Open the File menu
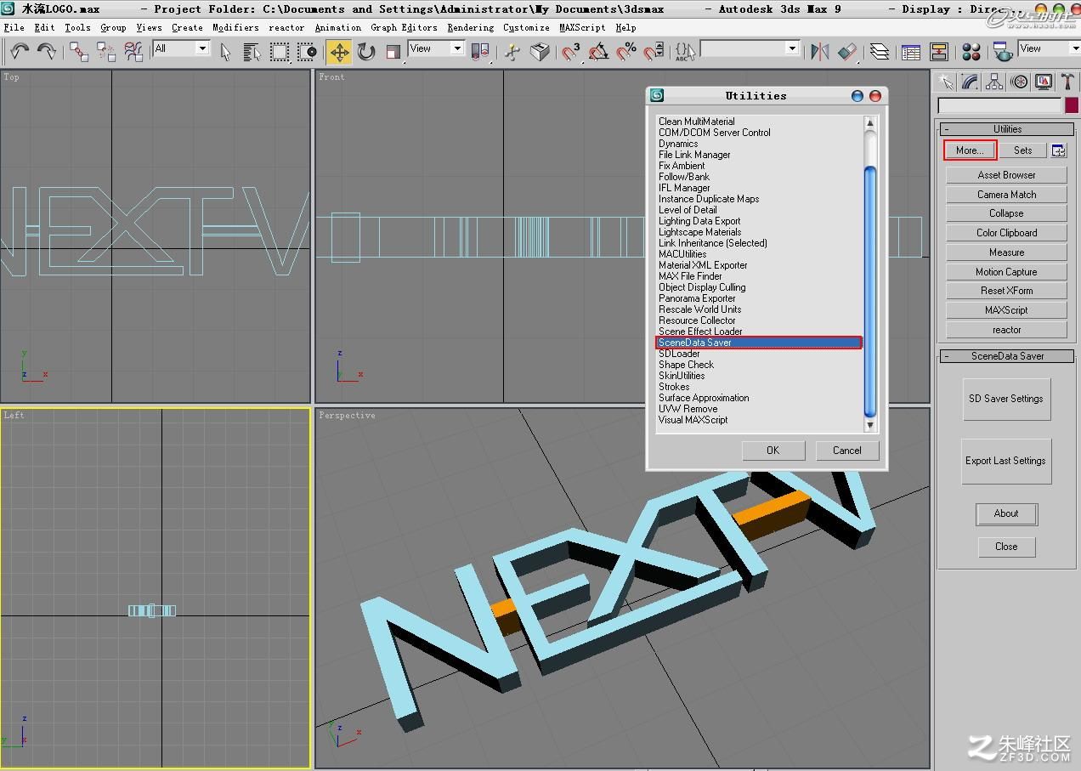The height and width of the screenshot is (771, 1081). pos(14,27)
